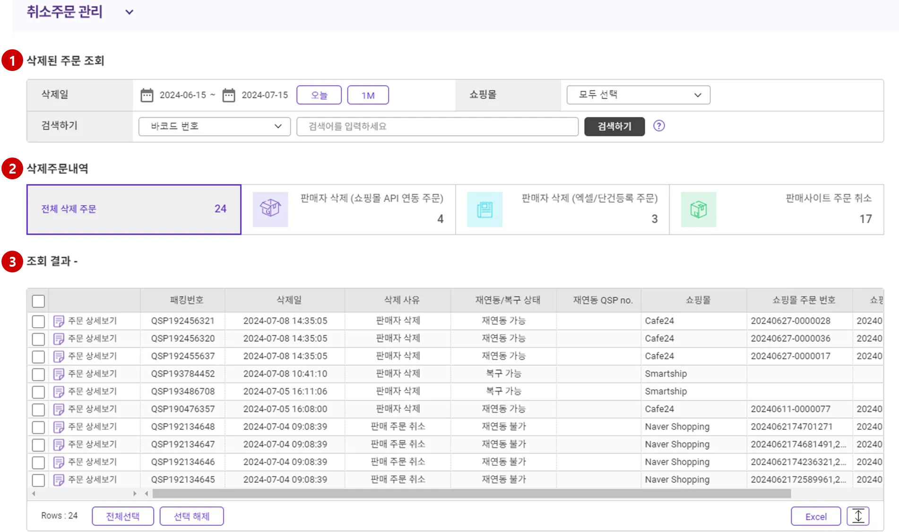Screen dimensions: 899x532
Task: Select the 전체 삭제 주문 tab
Action: coord(134,209)
